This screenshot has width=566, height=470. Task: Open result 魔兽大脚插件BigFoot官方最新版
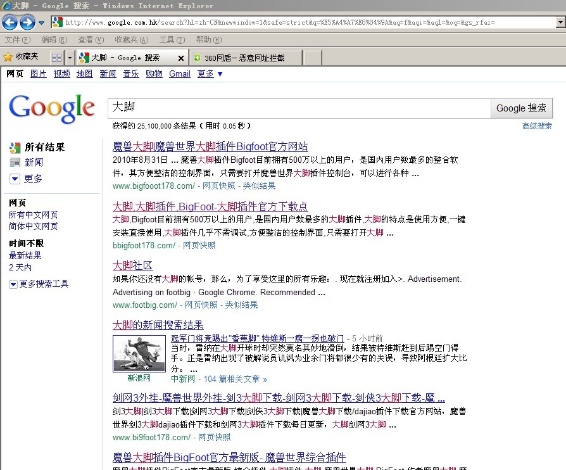click(x=229, y=458)
